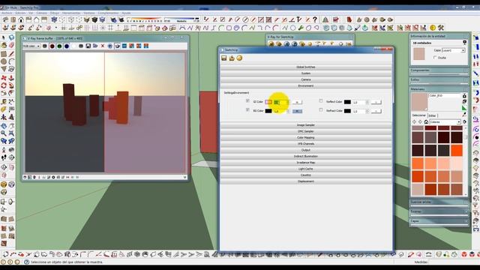Image resolution: width=480 pixels, height=270 pixels.
Task: Toggle green channel in V-Ray frame buffer
Action: 59,46
